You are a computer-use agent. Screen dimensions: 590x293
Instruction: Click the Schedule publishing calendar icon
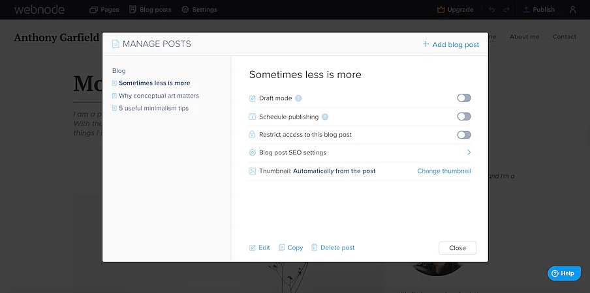pyautogui.click(x=252, y=117)
